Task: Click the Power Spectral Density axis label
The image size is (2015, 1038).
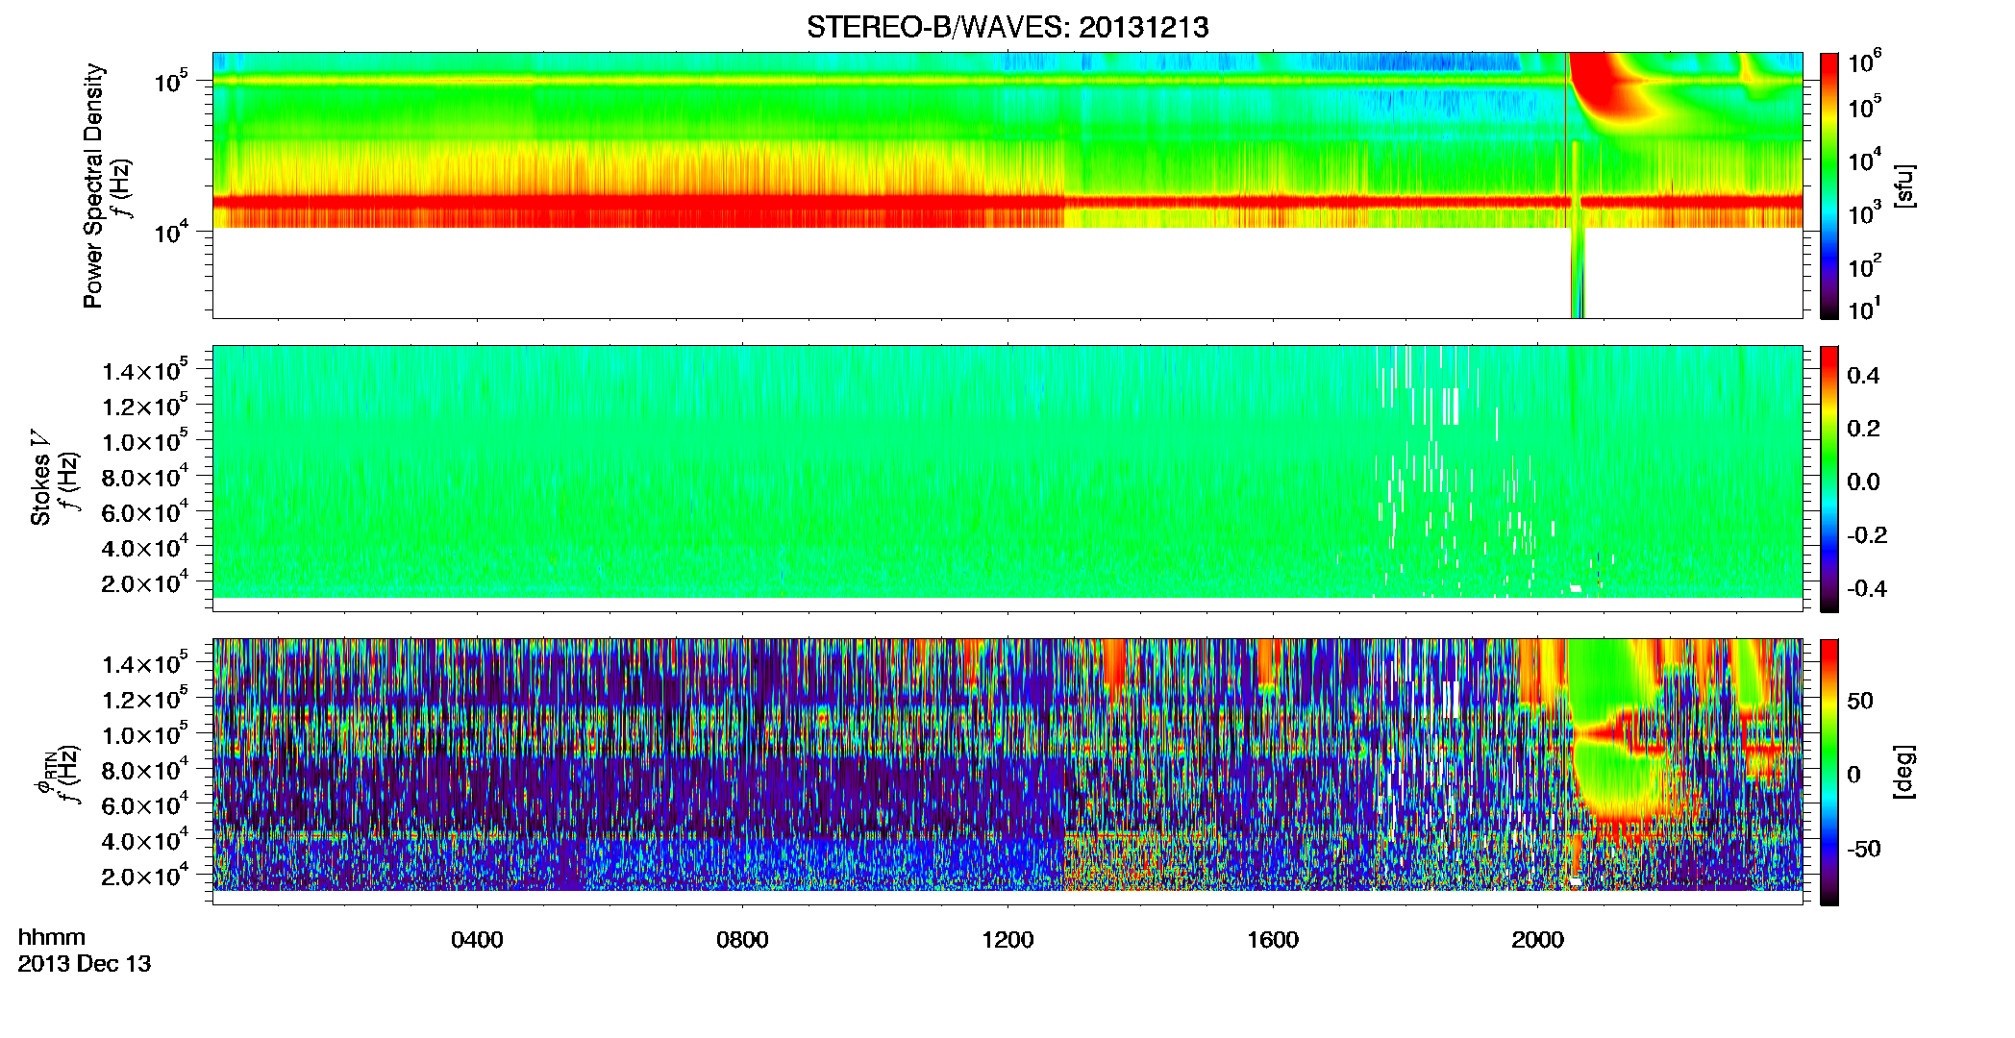Action: point(92,185)
